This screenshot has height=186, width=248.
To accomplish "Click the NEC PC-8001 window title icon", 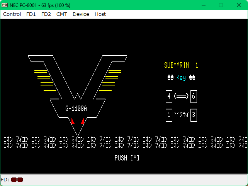I will [4, 5].
